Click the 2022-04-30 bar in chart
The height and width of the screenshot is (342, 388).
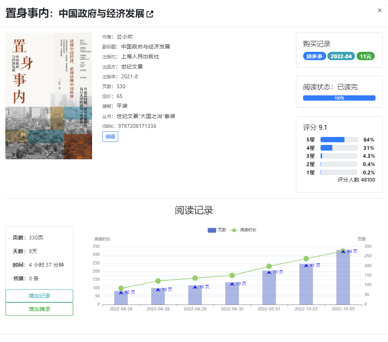pyautogui.click(x=232, y=293)
